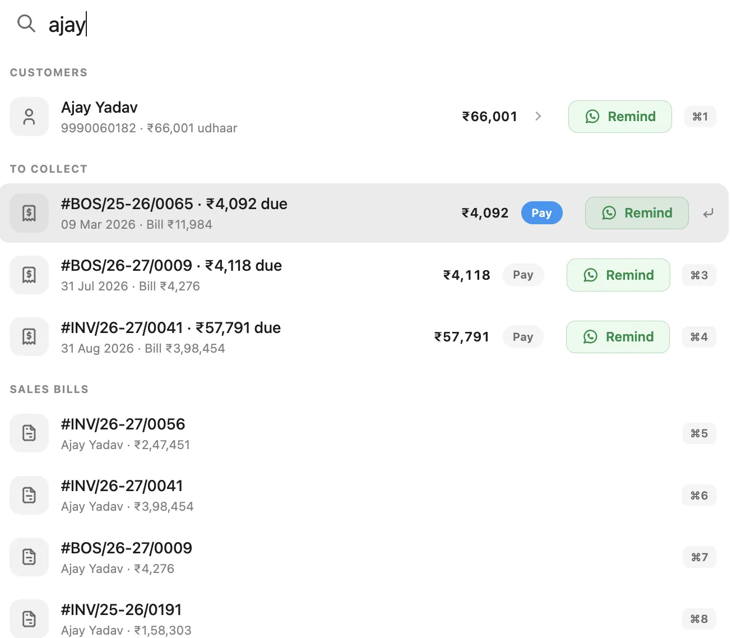
Task: Click the ⌘1 shortcut badge
Action: pos(701,117)
